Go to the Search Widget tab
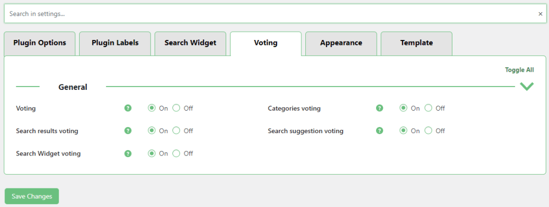 (191, 43)
